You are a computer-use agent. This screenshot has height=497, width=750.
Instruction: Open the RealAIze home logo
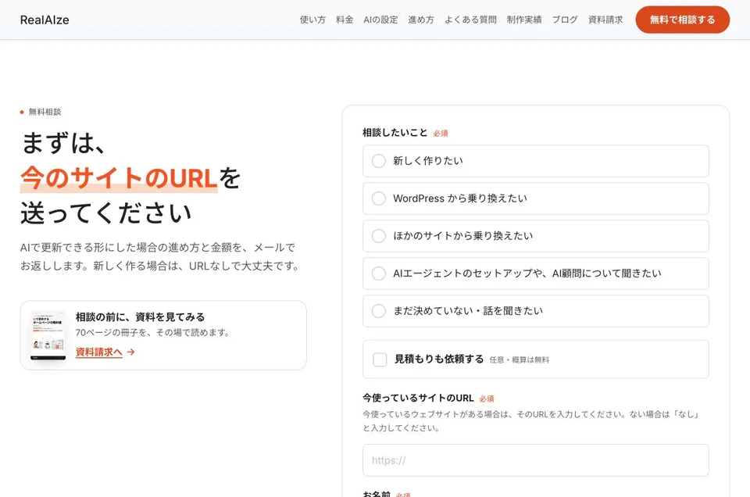45,20
